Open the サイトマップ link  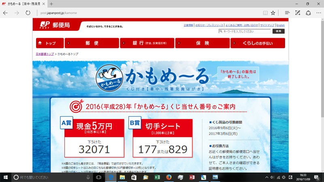coord(267,25)
